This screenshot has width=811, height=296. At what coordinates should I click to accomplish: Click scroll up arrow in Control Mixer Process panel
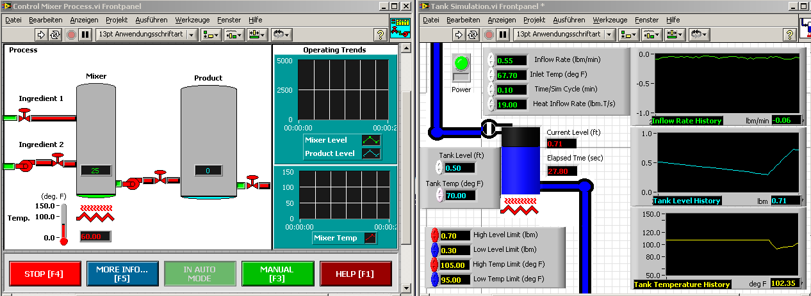click(x=407, y=49)
